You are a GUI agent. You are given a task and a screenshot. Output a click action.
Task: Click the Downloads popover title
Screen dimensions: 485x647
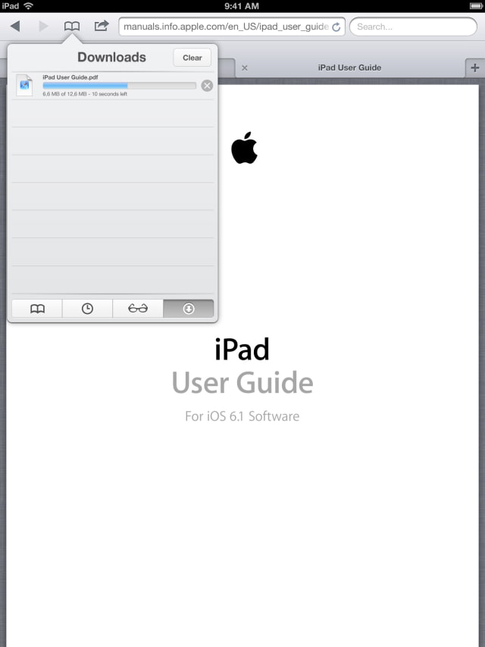coord(111,57)
